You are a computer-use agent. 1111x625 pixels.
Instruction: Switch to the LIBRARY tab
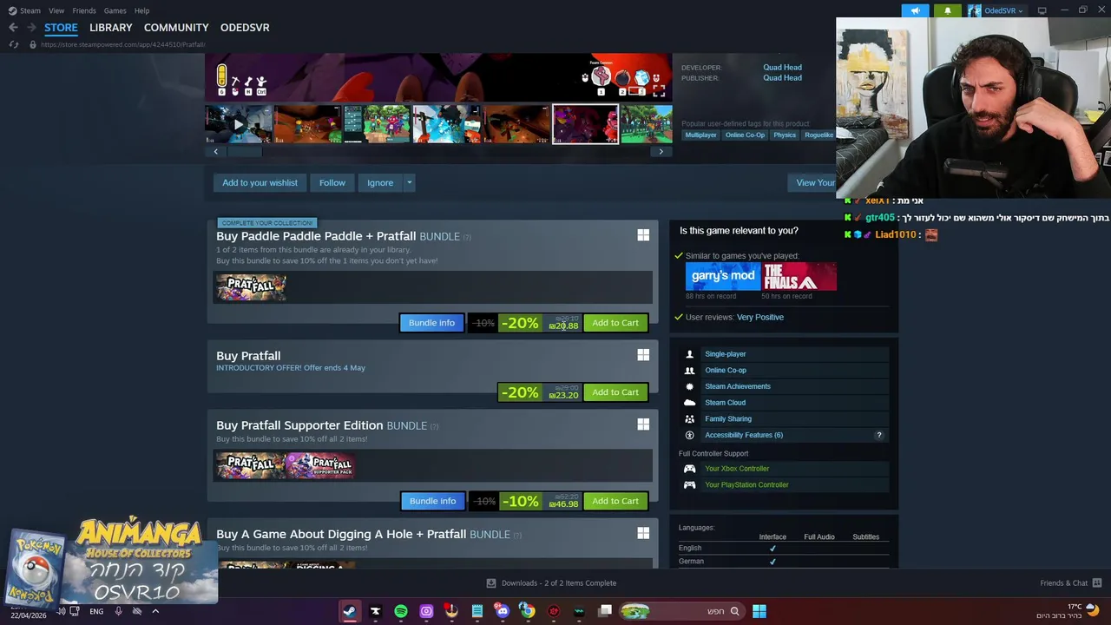coord(111,28)
